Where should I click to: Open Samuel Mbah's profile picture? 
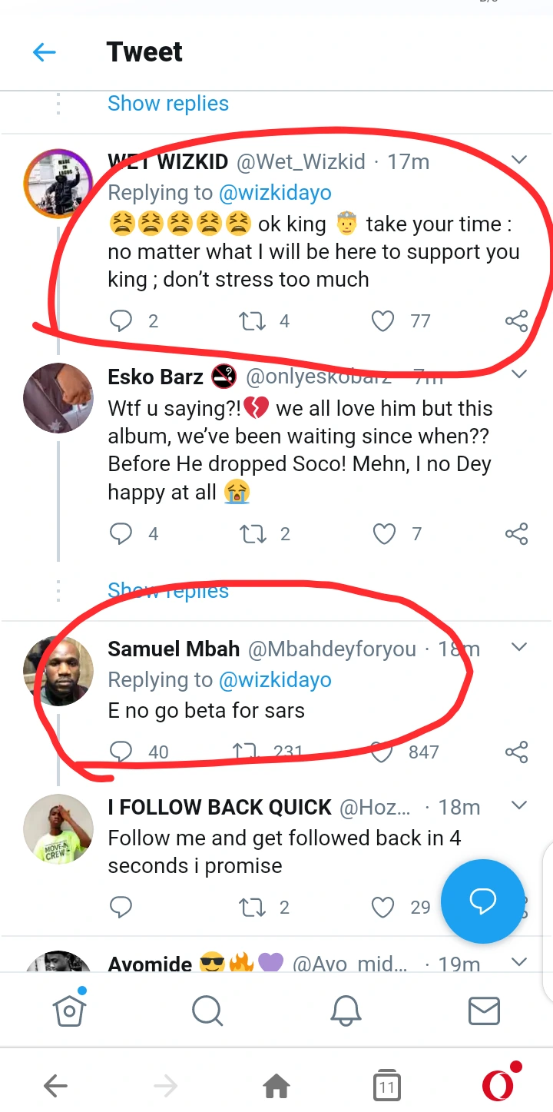(58, 671)
